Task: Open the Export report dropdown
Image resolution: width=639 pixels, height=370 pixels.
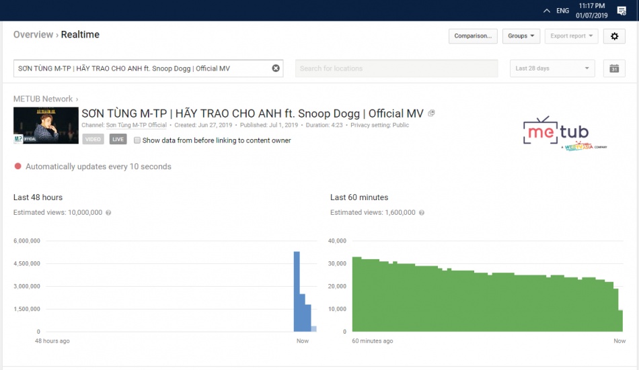Action: pyautogui.click(x=571, y=36)
